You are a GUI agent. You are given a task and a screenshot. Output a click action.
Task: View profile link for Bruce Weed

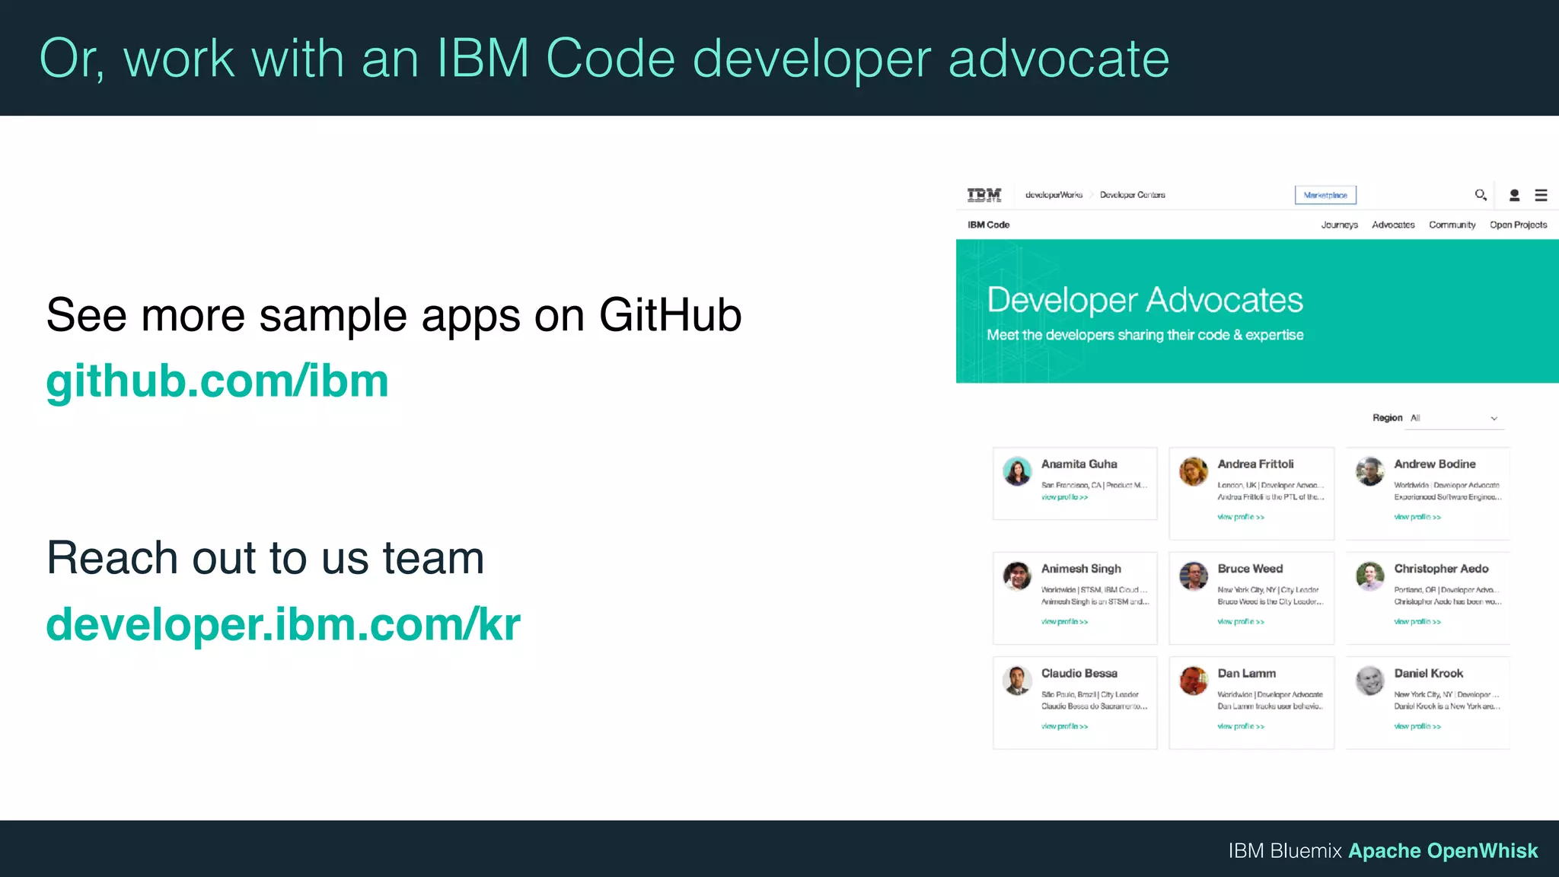(x=1241, y=622)
